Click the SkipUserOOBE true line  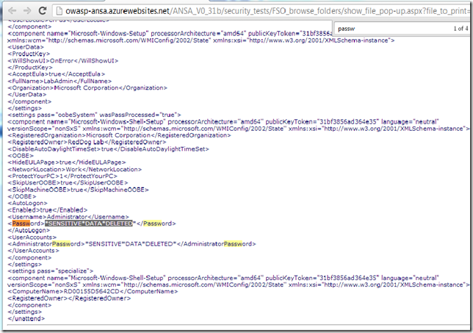pos(68,183)
